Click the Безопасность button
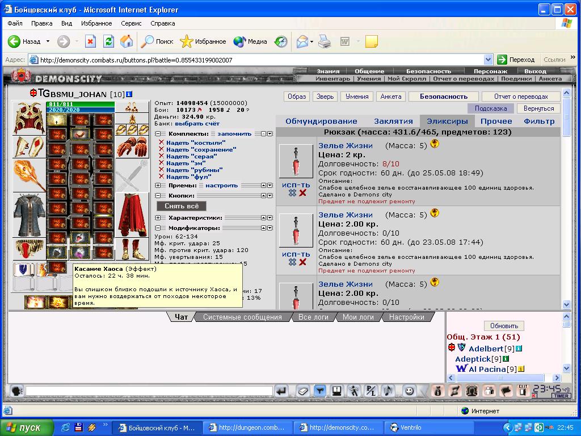The width and height of the screenshot is (581, 436). [444, 97]
